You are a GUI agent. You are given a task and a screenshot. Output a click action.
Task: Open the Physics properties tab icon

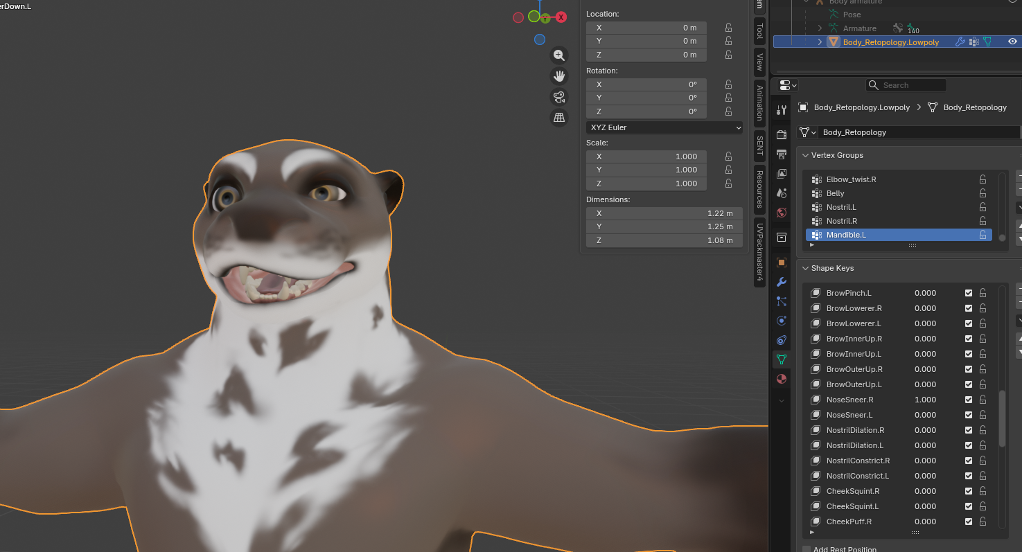[x=782, y=321]
